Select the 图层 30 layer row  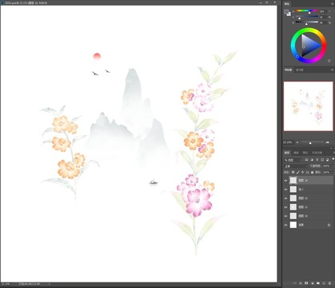pyautogui.click(x=309, y=216)
